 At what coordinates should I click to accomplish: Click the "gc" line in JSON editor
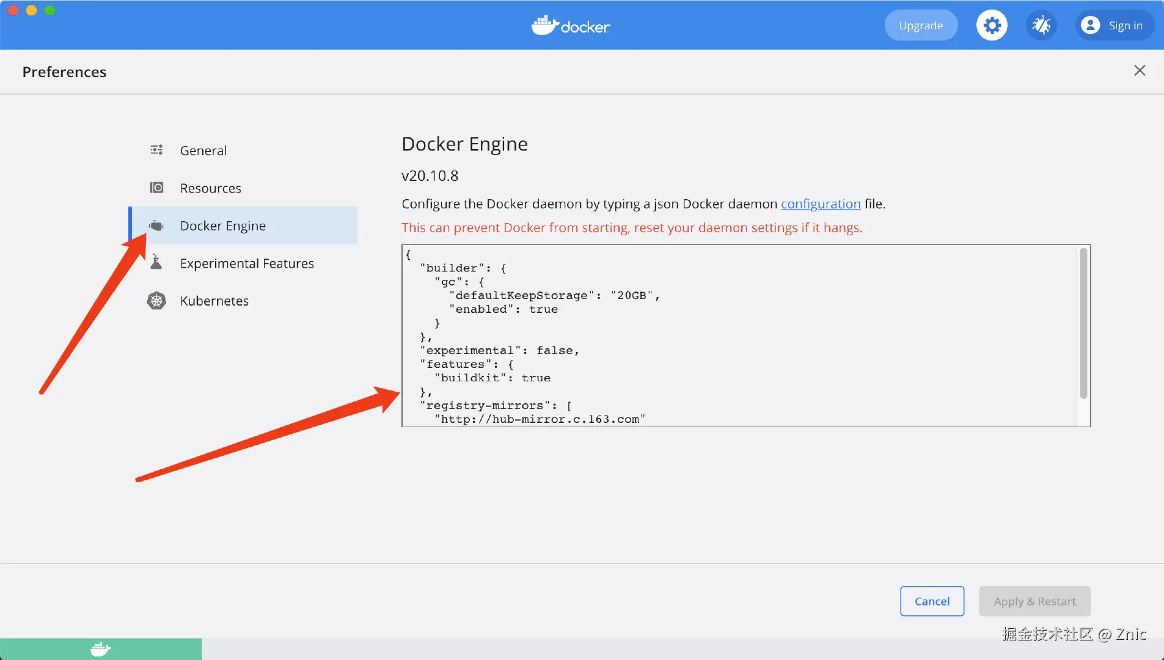point(459,282)
